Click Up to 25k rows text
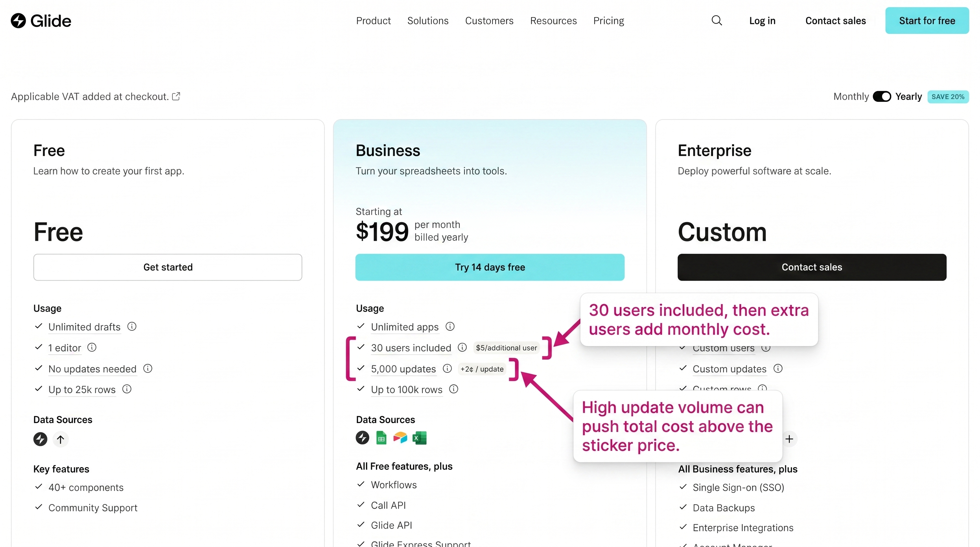Viewport: 980px width, 547px height. pyautogui.click(x=82, y=390)
